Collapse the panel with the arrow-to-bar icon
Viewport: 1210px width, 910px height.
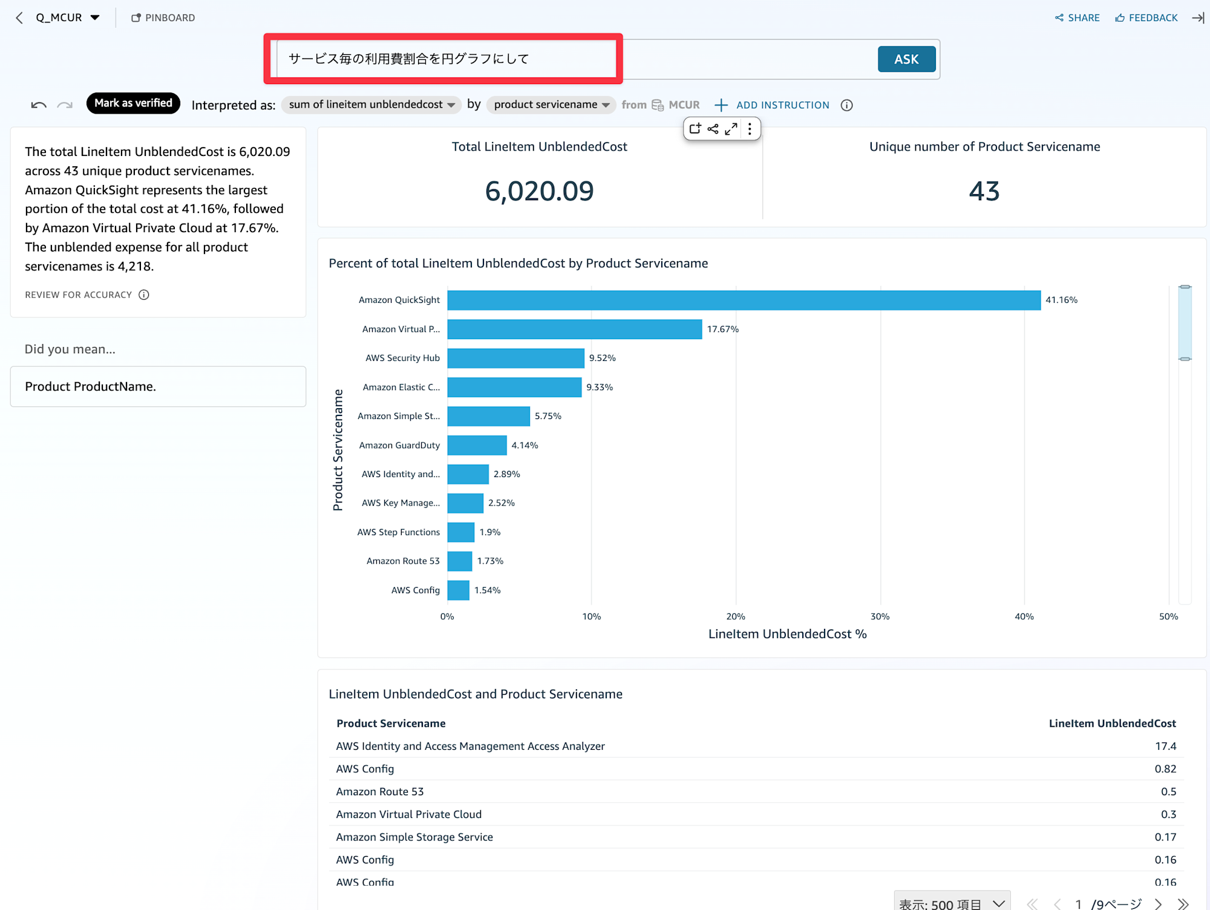[x=1198, y=18]
